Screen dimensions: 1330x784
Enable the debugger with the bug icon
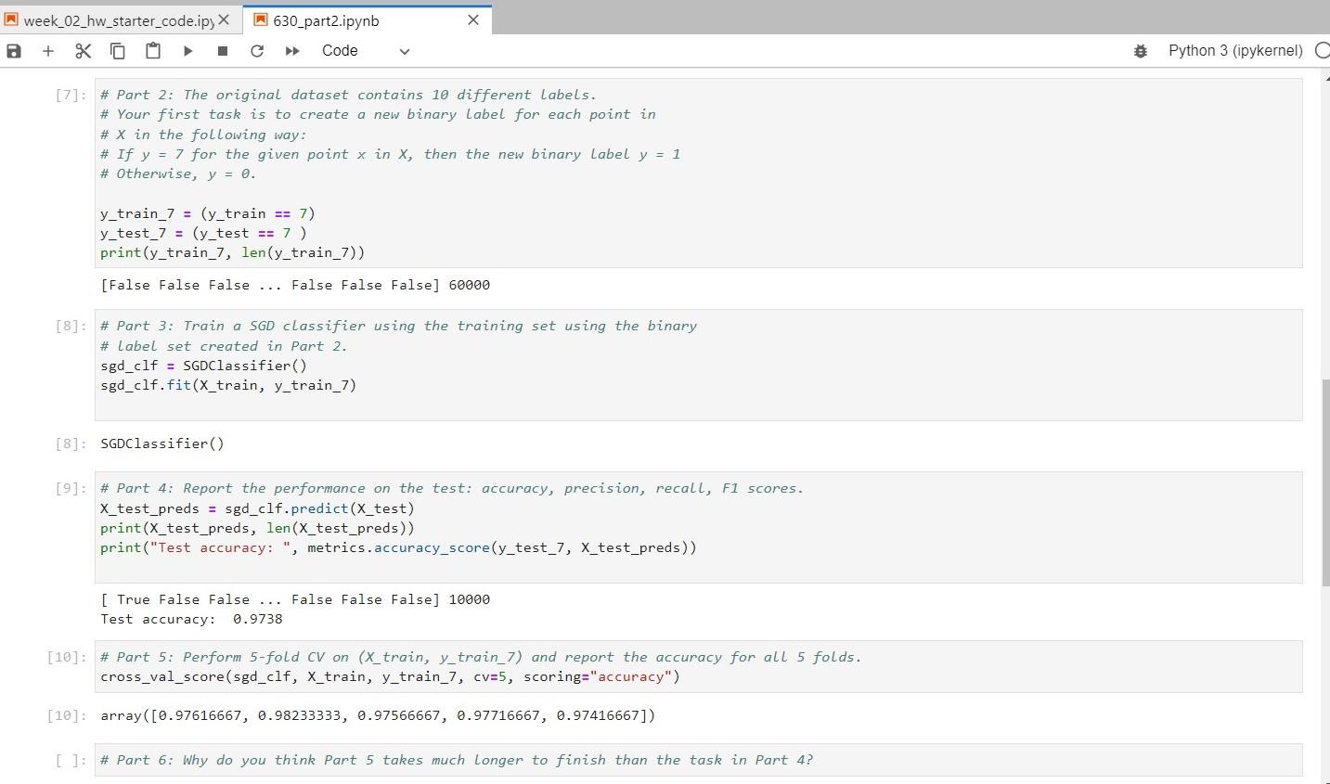tap(1141, 51)
